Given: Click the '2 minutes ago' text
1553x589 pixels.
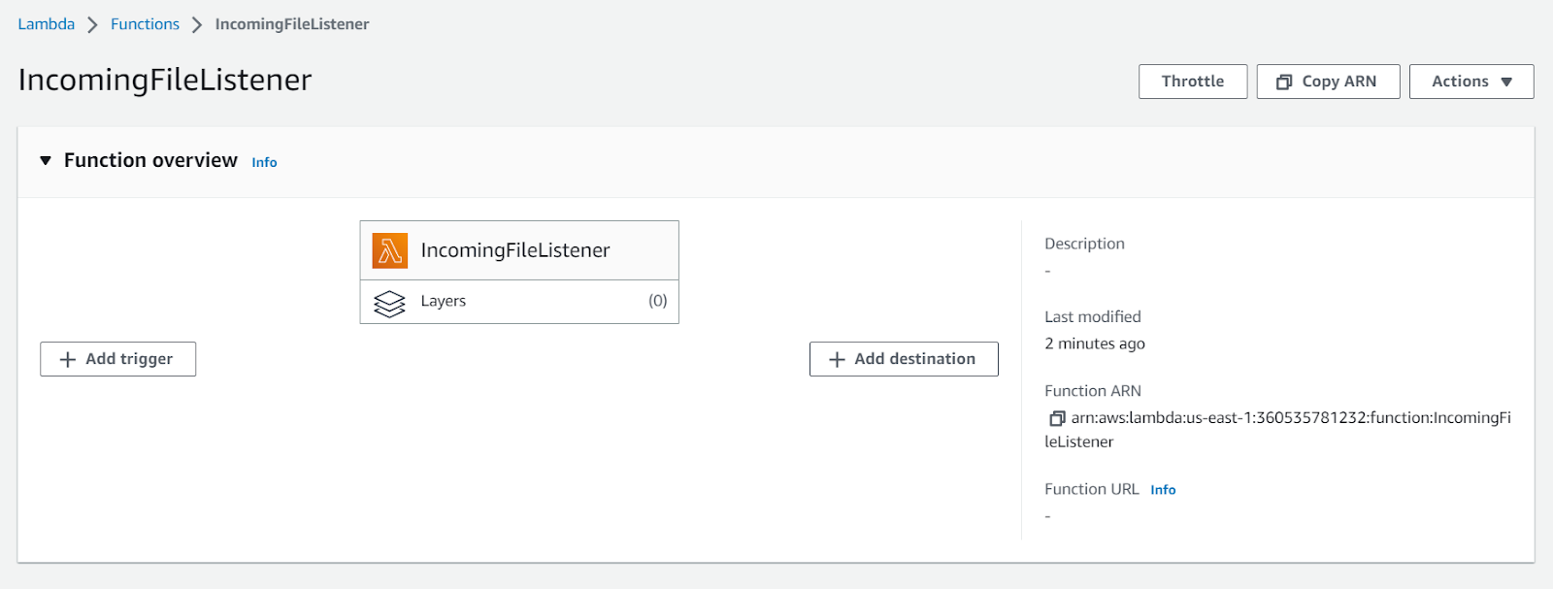Looking at the screenshot, I should coord(1095,344).
